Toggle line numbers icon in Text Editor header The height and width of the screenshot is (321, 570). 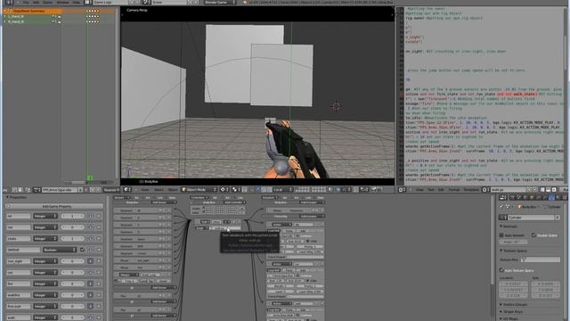point(543,190)
